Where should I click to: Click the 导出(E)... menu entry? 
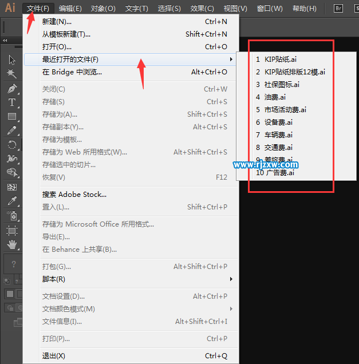[x=131, y=237]
